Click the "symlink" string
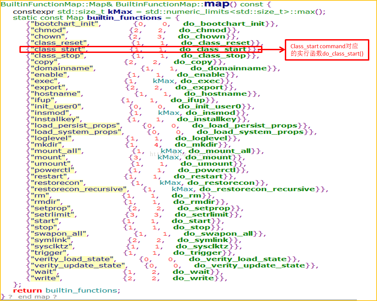The width and height of the screenshot is (377, 301). pyautogui.click(x=51, y=240)
